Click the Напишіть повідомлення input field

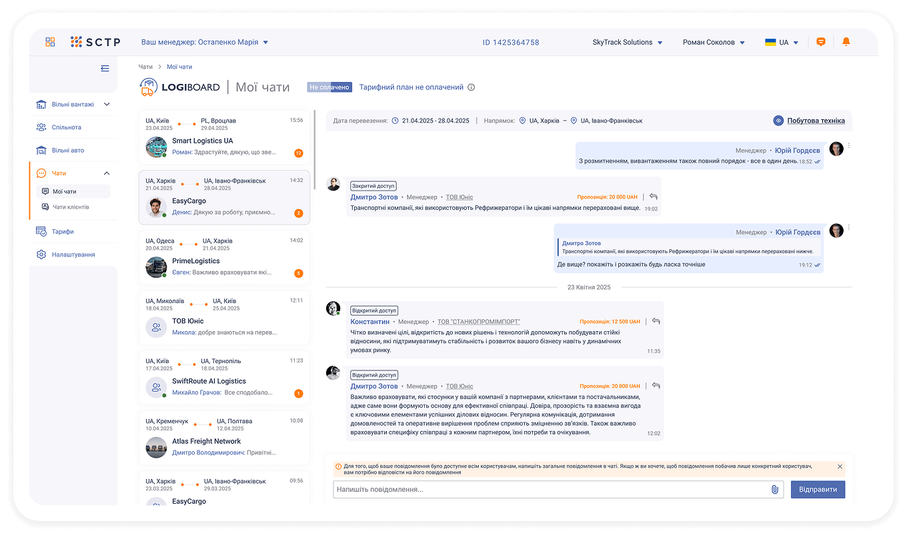click(550, 490)
